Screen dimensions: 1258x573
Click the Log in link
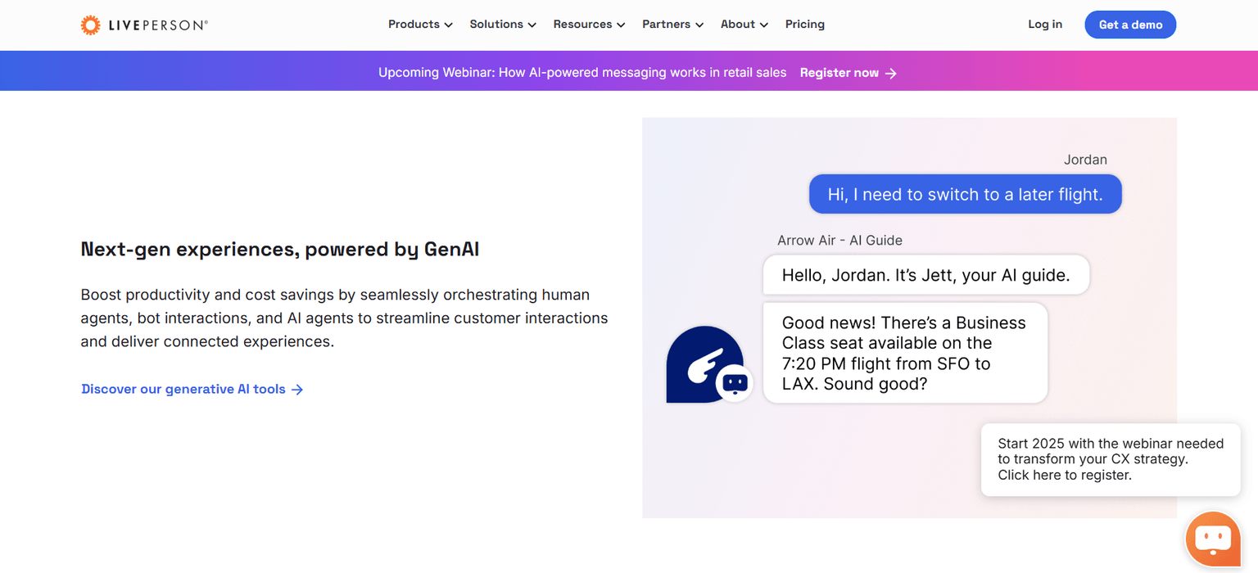(x=1045, y=25)
